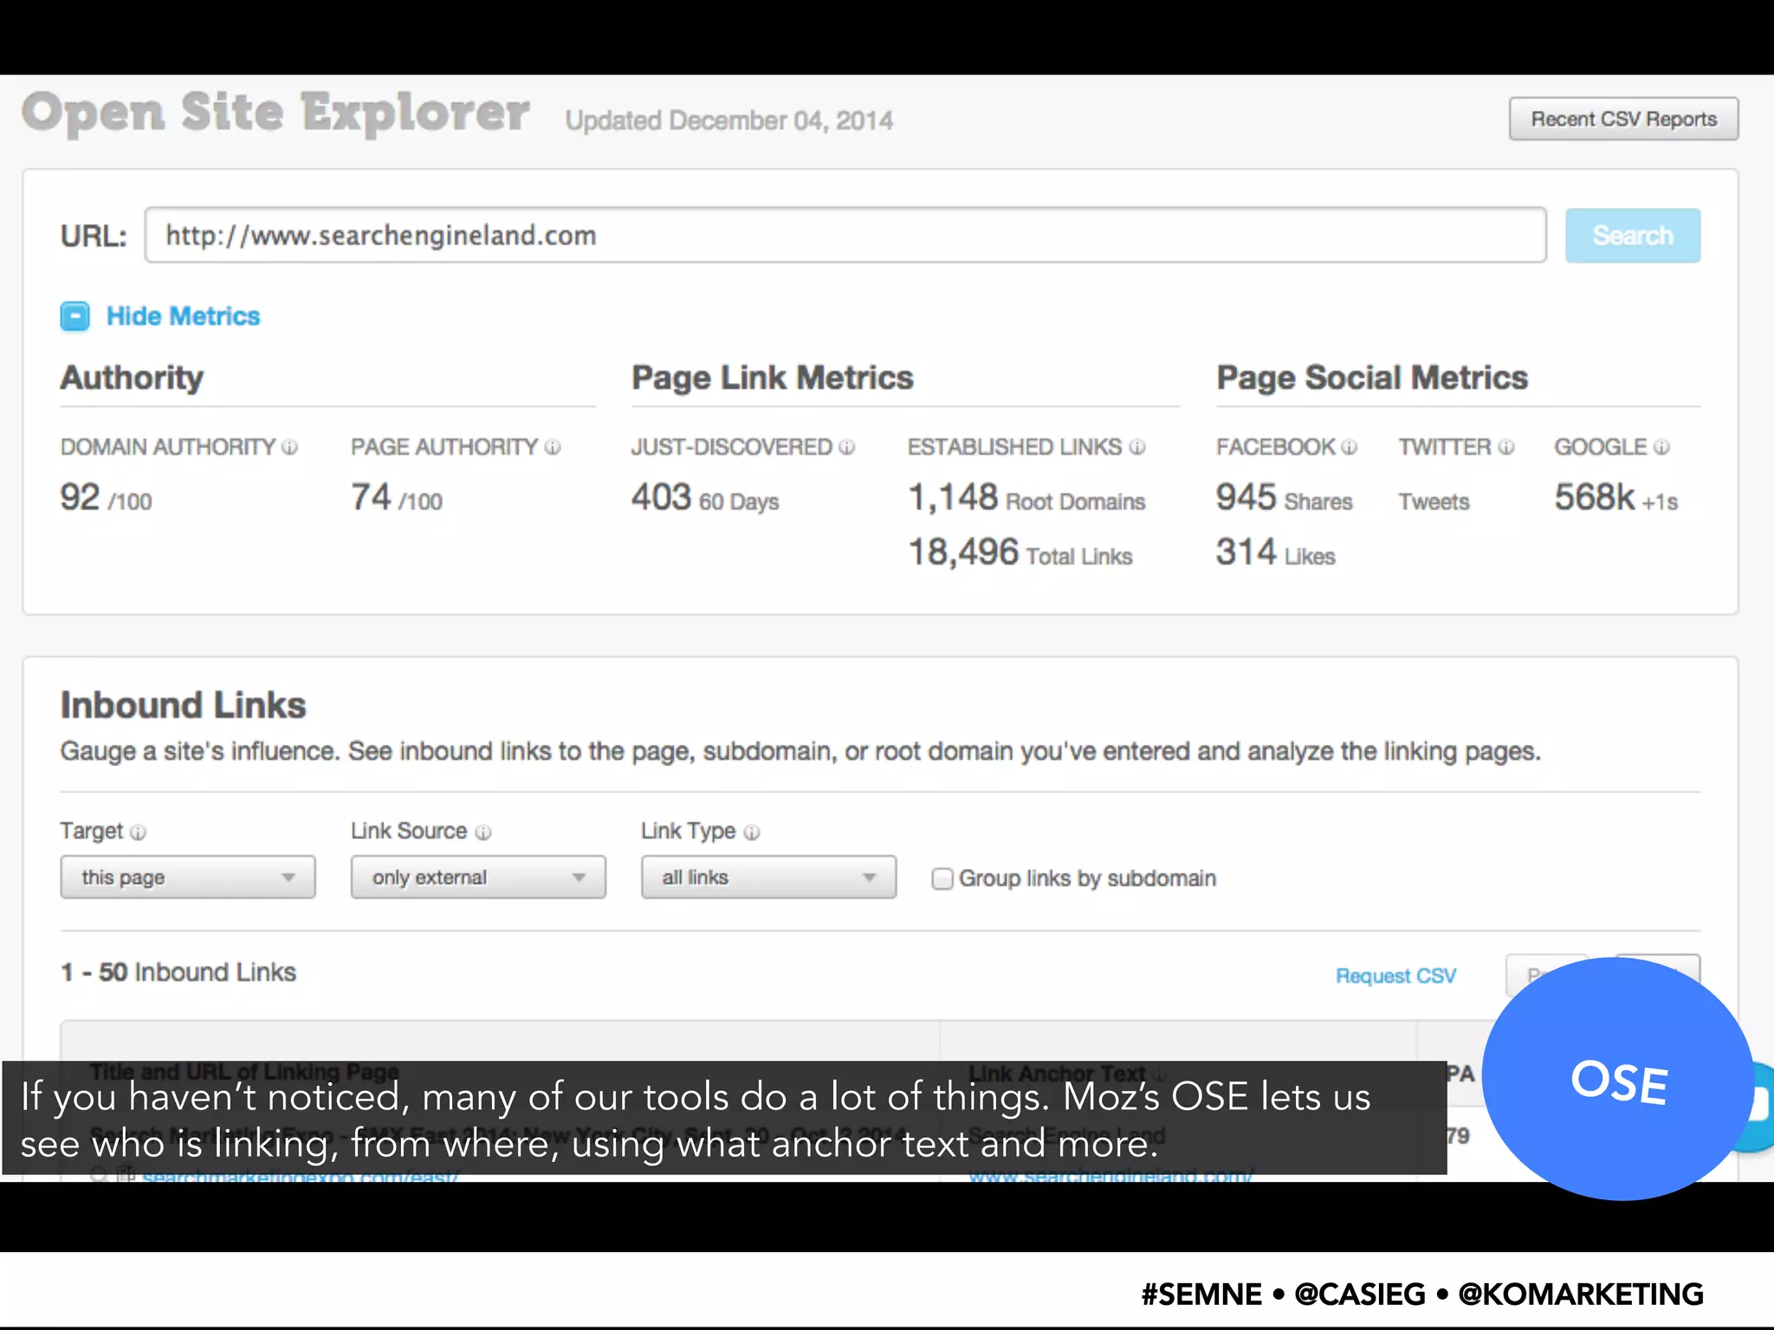This screenshot has height=1330, width=1774.
Task: Click the Facebook info icon
Action: [x=1350, y=447]
